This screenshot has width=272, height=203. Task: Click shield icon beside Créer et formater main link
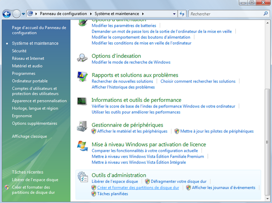click(x=93, y=187)
